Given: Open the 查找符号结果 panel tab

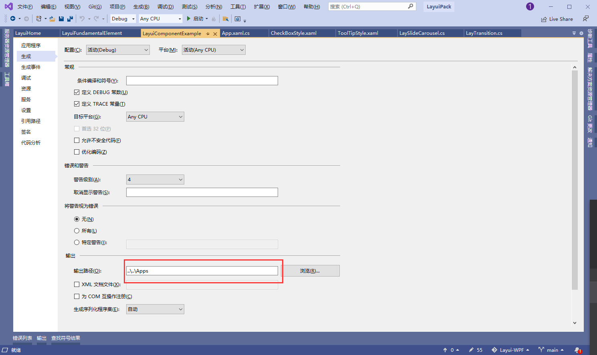Looking at the screenshot, I should click(66, 338).
